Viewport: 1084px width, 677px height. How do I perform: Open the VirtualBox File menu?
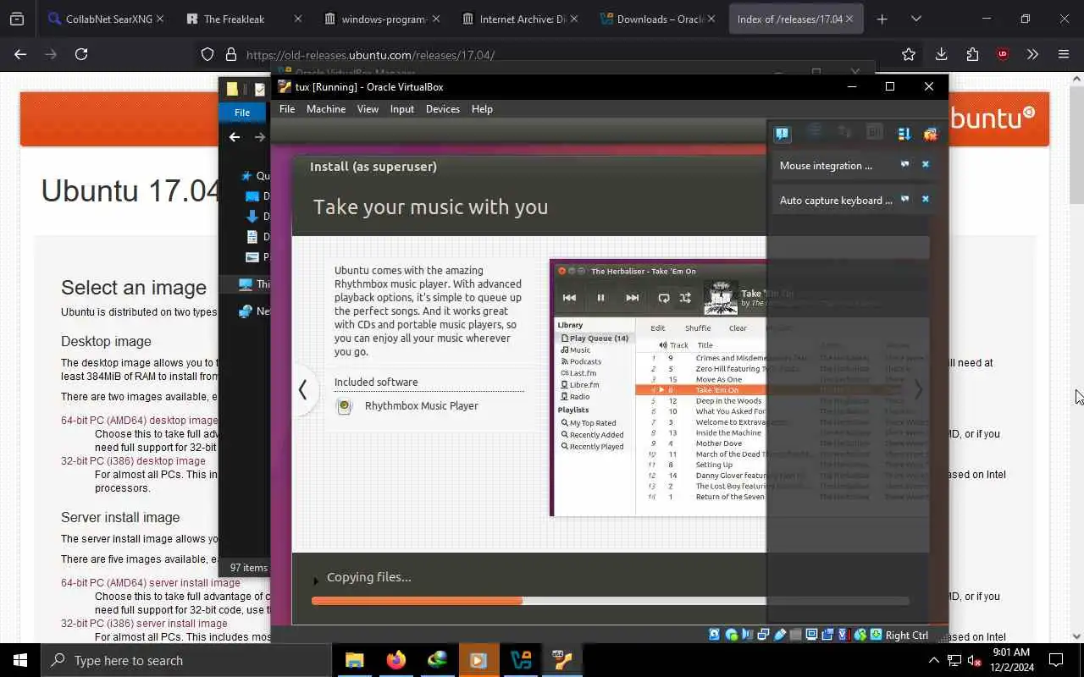click(287, 109)
